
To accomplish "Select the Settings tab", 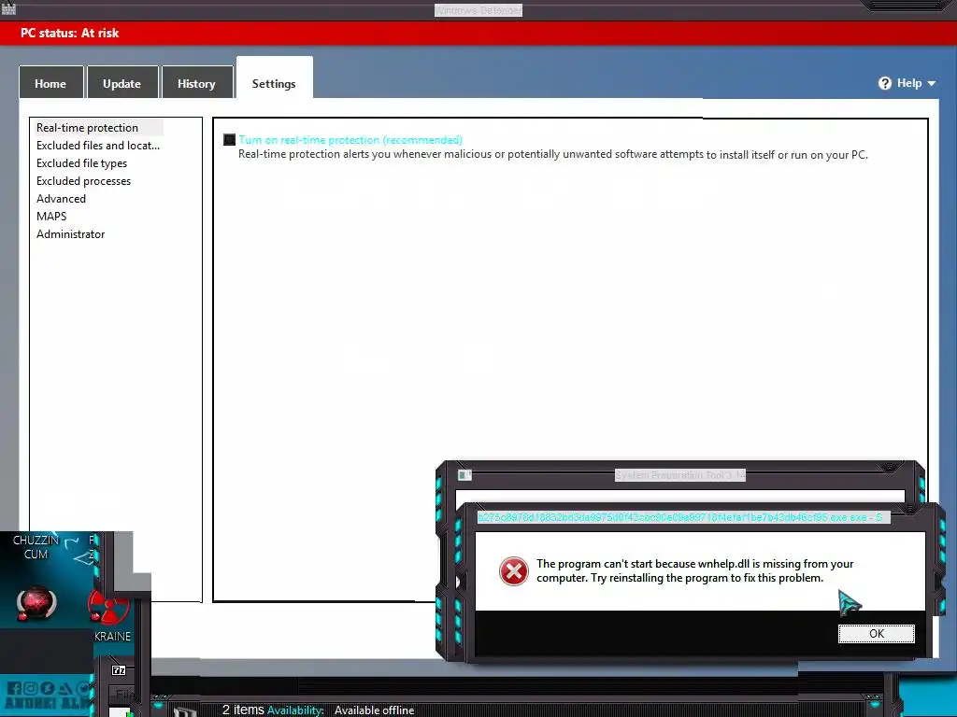I will pyautogui.click(x=274, y=79).
